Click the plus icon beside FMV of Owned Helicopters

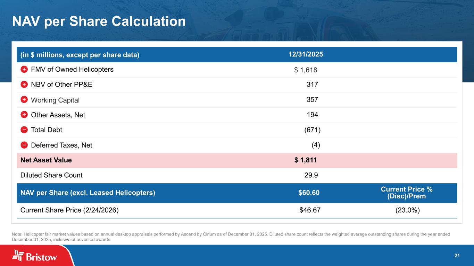pos(24,69)
